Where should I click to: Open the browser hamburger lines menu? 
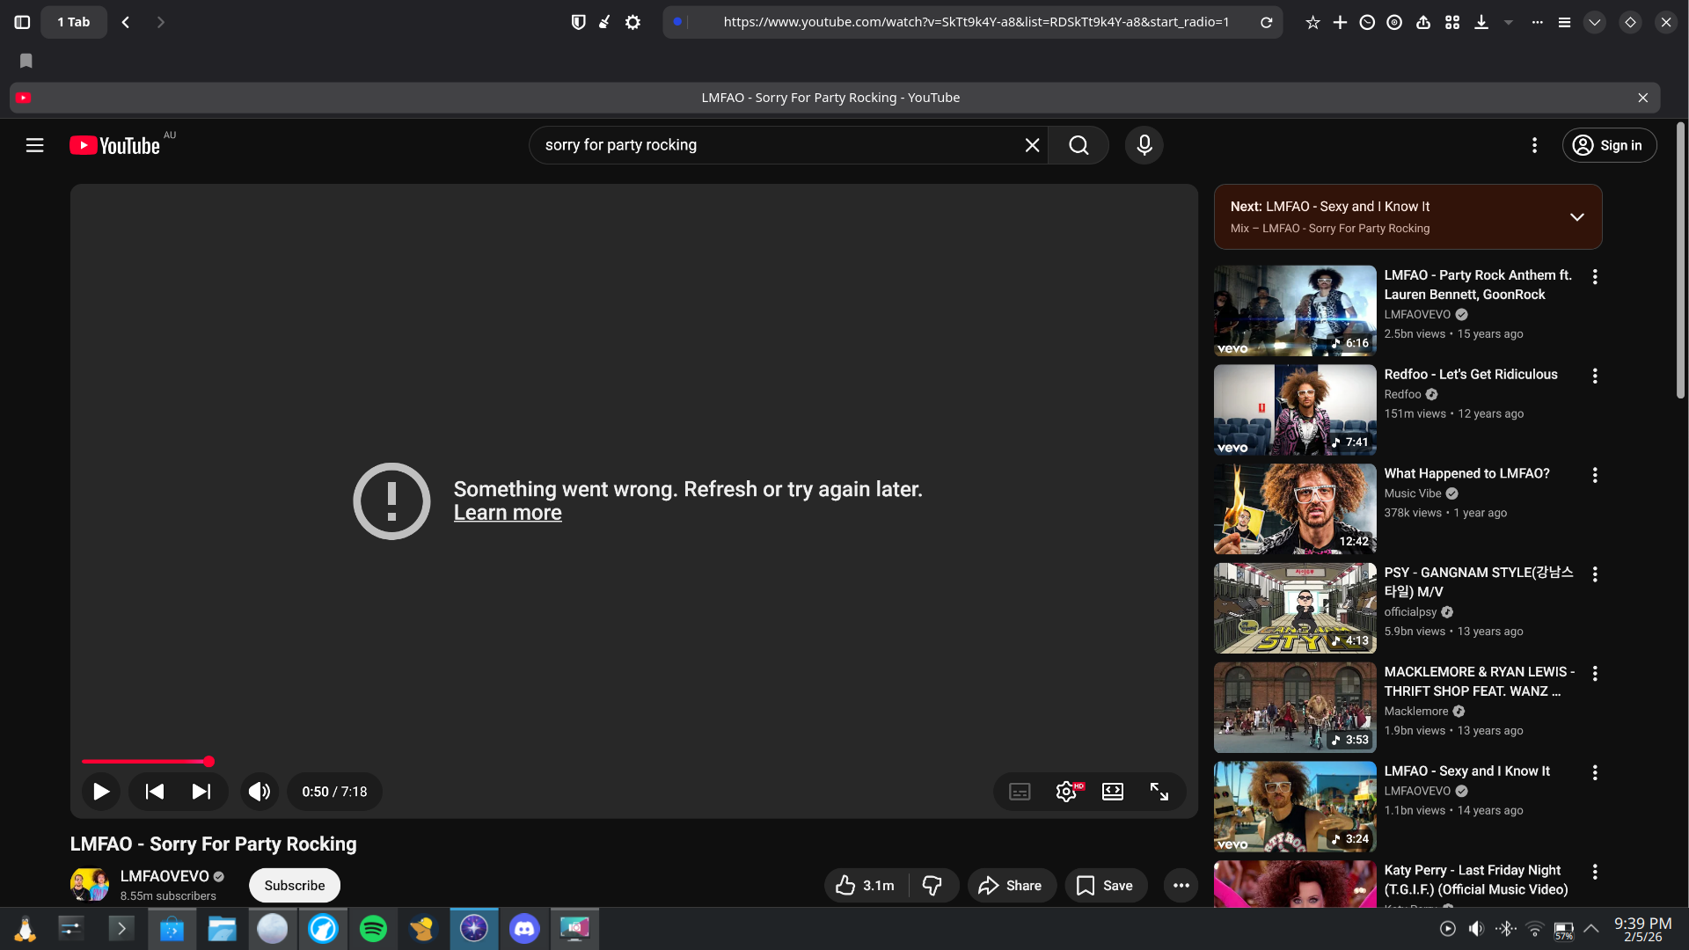click(1564, 22)
